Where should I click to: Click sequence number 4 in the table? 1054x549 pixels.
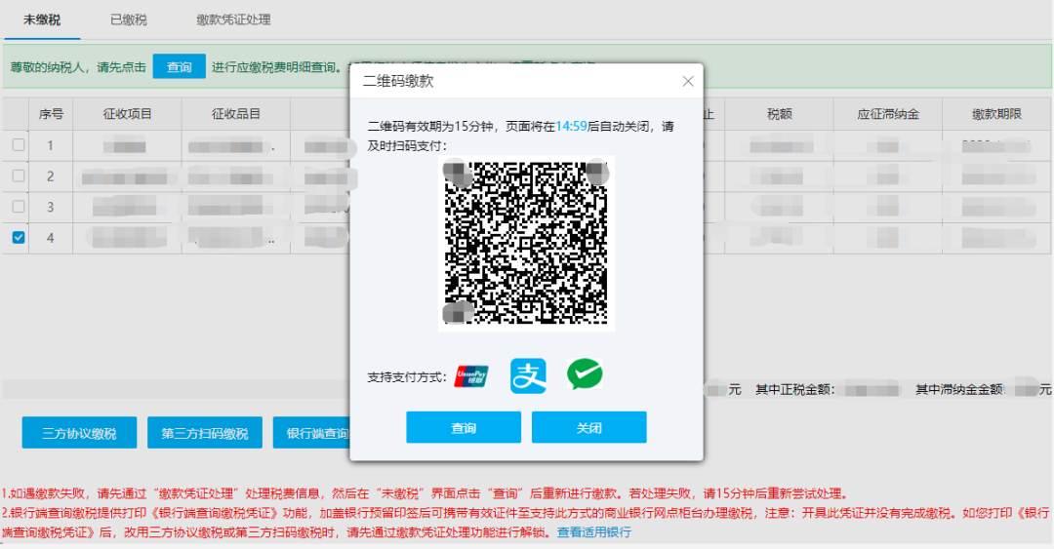[51, 238]
